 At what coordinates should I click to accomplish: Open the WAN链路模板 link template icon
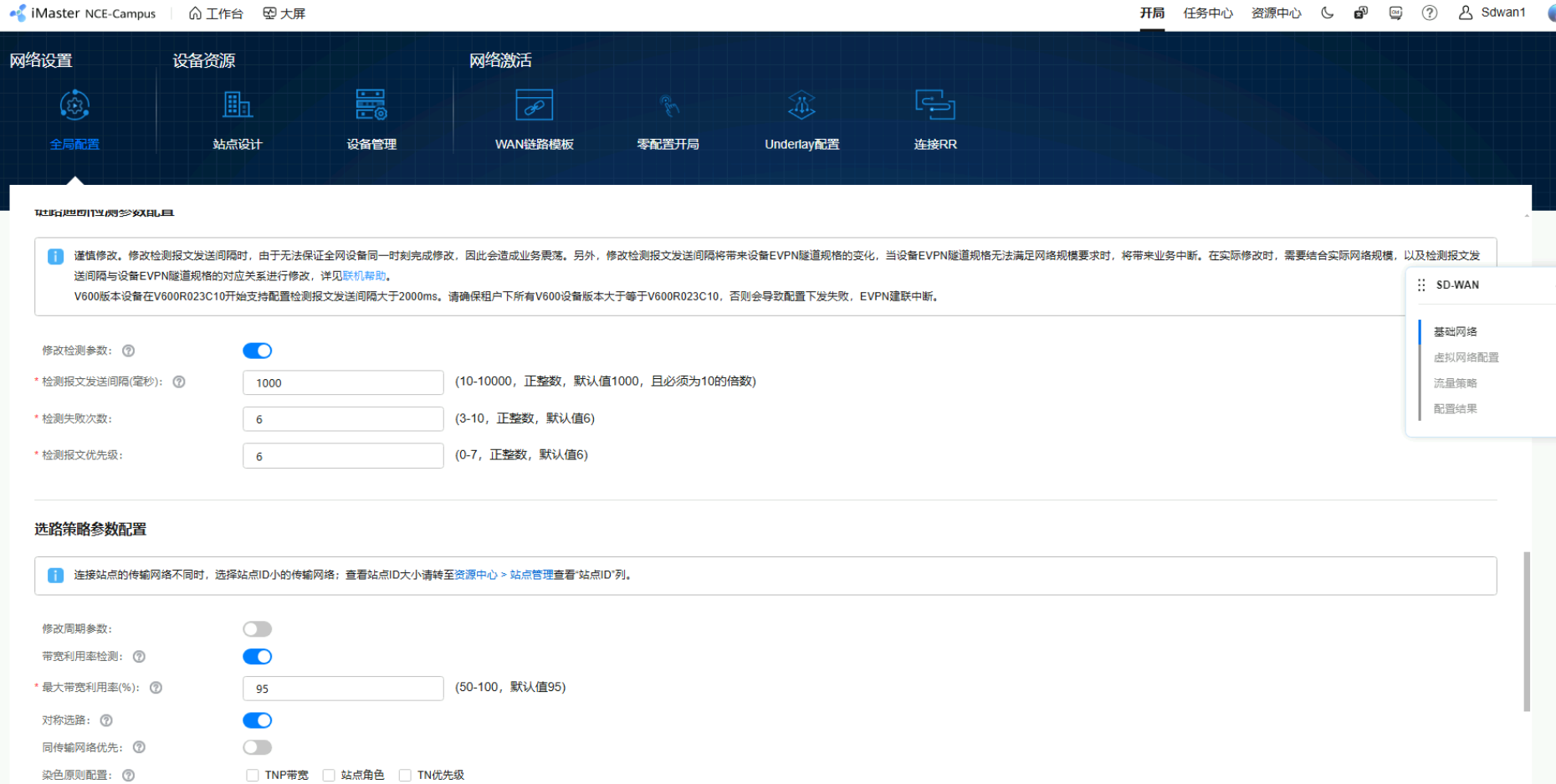coord(534,106)
